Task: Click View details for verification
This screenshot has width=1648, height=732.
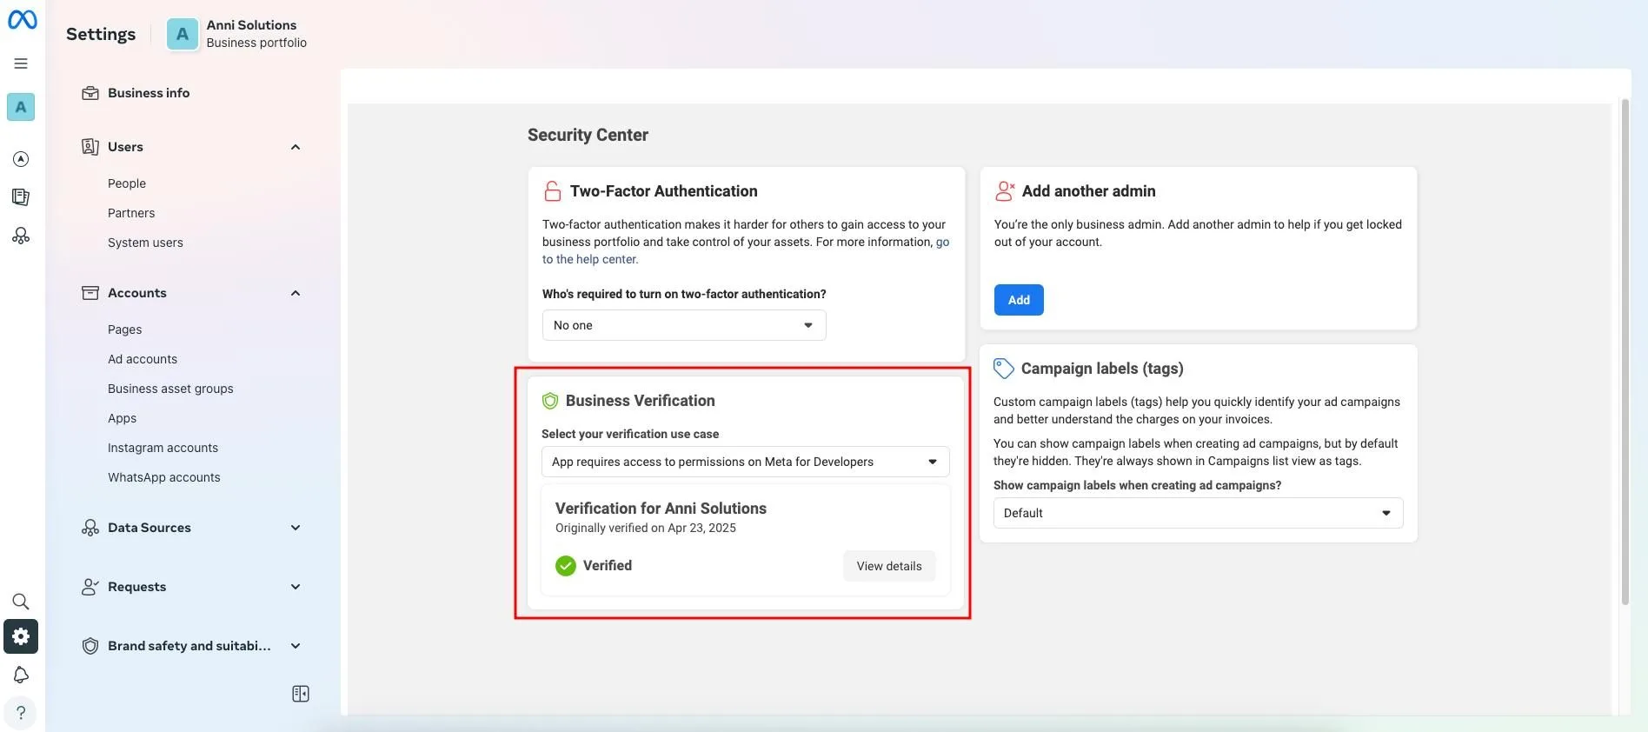Action: 889,566
